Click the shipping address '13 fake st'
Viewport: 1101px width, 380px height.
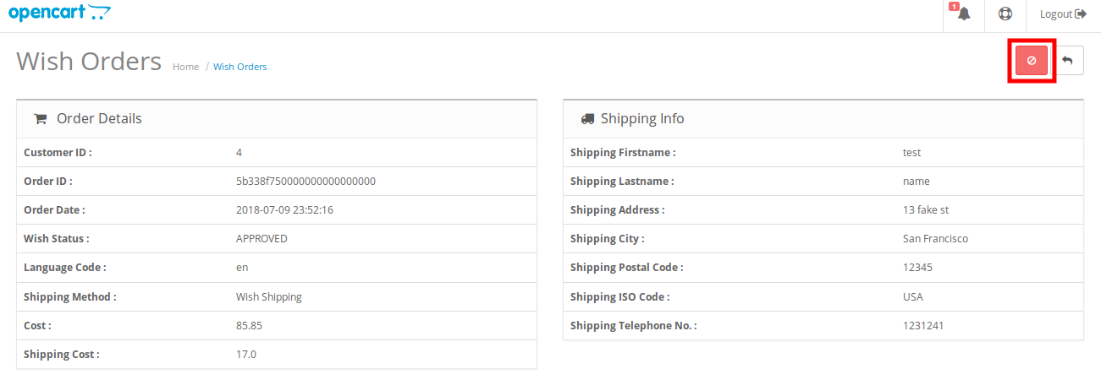click(x=926, y=210)
